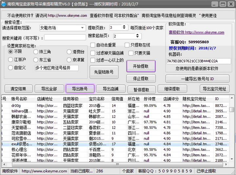Sort by the 信用等级 column header
The width and height of the screenshot is (236, 175).
pyautogui.click(x=70, y=99)
